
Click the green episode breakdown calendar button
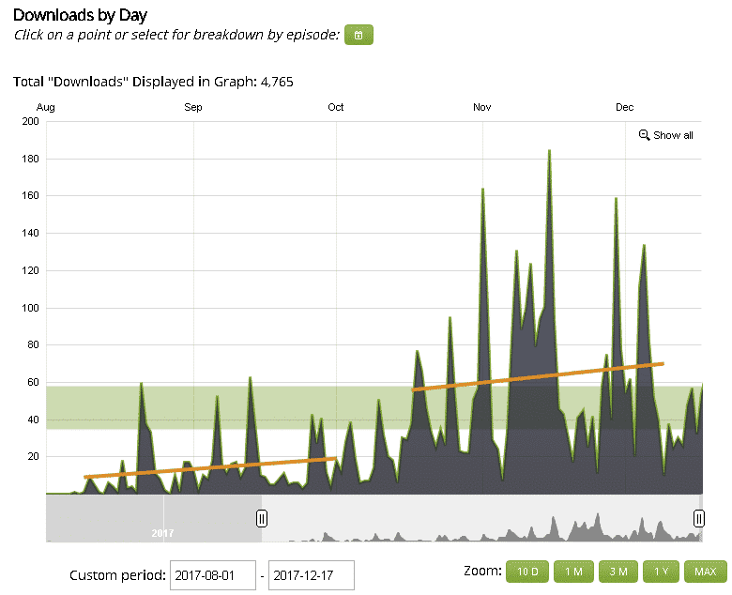coord(358,35)
